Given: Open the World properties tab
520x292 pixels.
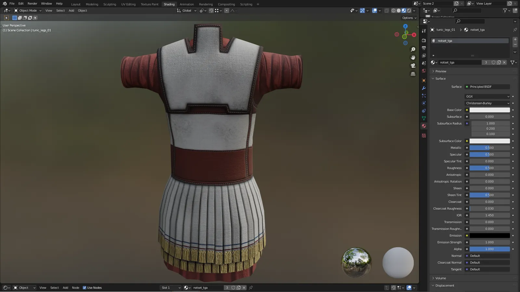Looking at the screenshot, I should tap(424, 71).
